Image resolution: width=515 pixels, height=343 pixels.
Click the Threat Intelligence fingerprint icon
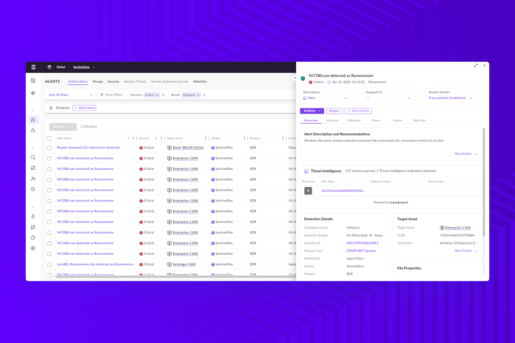point(306,171)
